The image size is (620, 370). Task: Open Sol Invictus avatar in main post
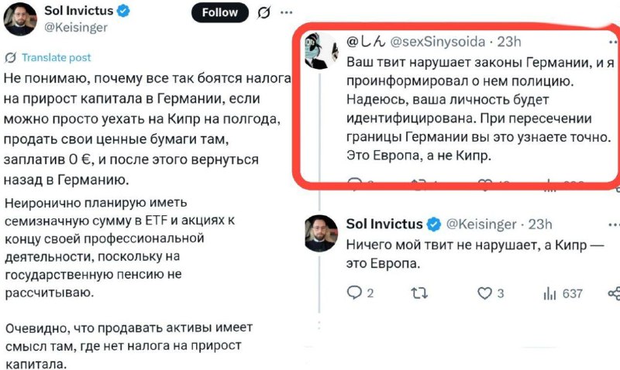tap(19, 19)
